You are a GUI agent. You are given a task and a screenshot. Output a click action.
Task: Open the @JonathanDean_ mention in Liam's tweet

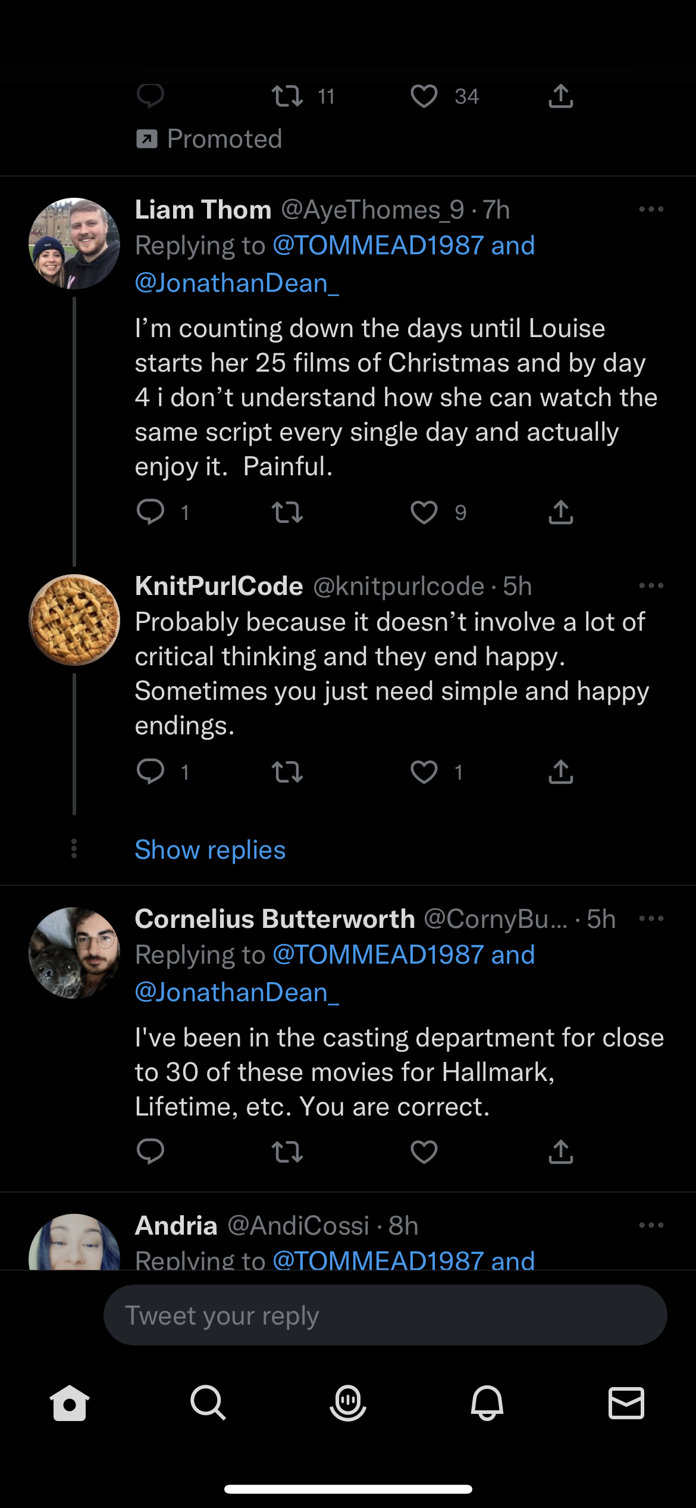click(x=237, y=283)
